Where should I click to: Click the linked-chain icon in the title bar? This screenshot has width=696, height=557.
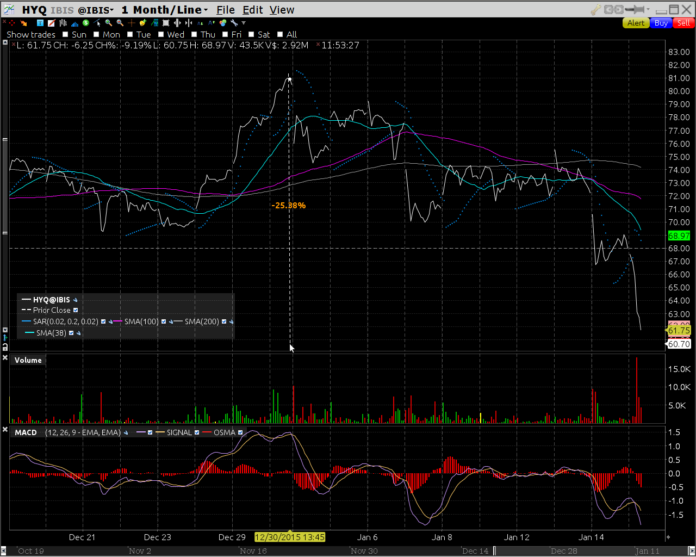pos(613,9)
